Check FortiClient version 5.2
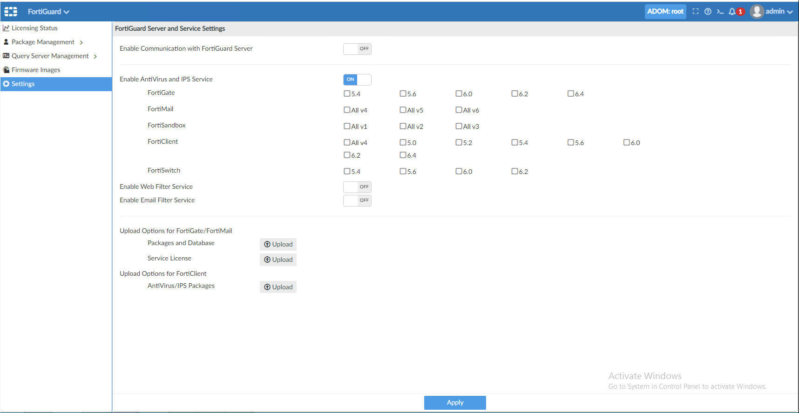Viewport: 799px width, 413px height. (459, 142)
